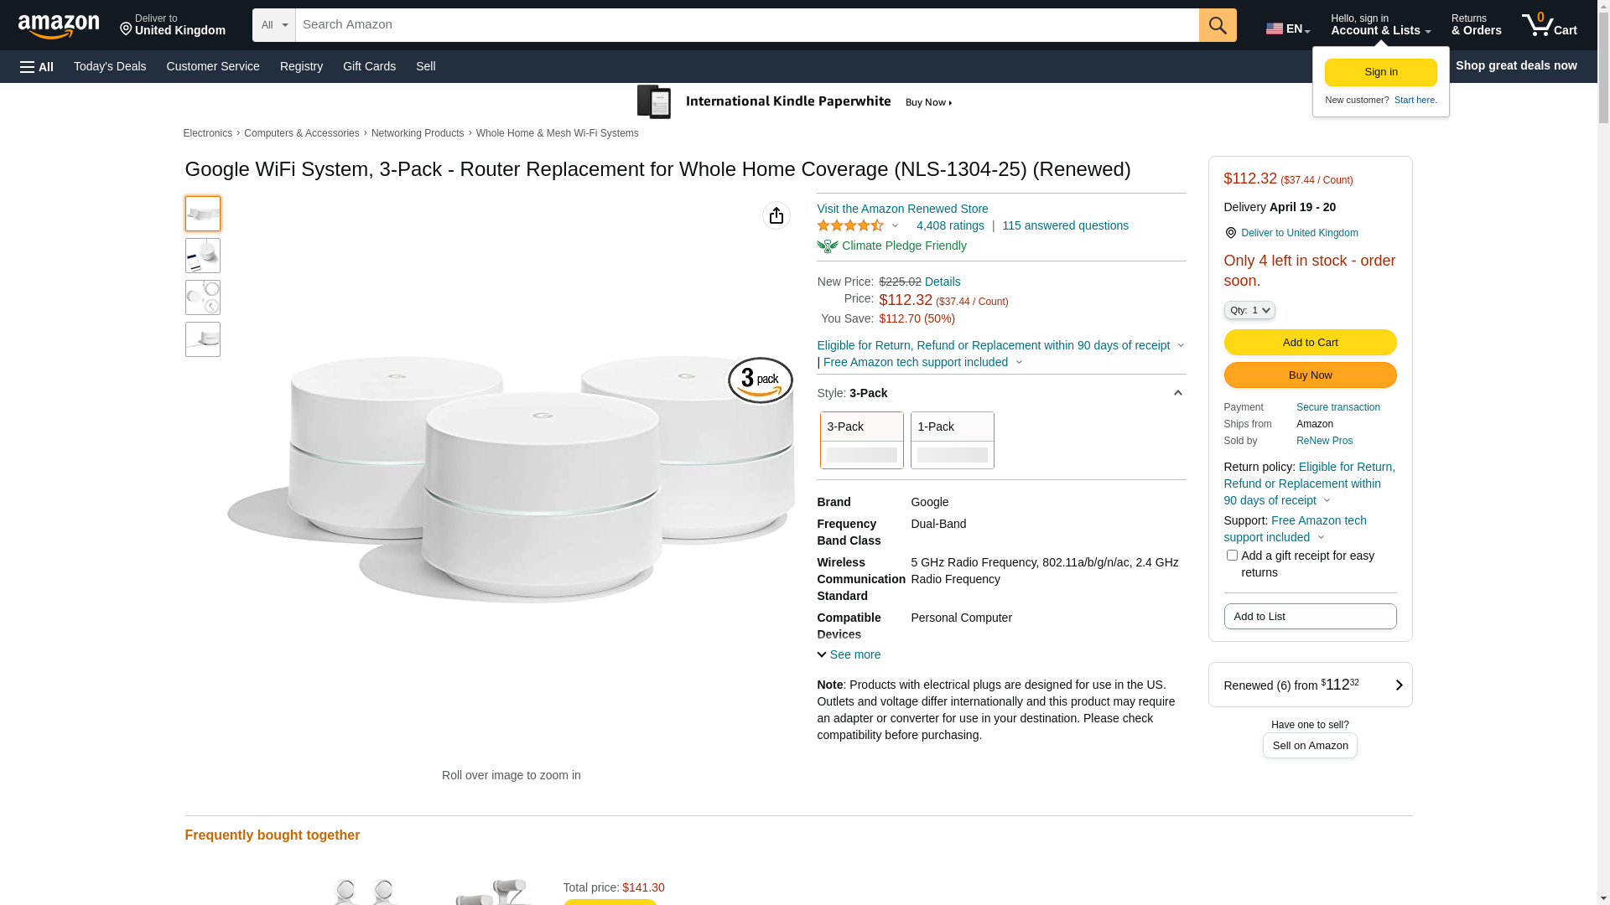Screen dimensions: 1610x905
Task: Check the gift receipt checkbox
Action: pyautogui.click(x=1232, y=556)
